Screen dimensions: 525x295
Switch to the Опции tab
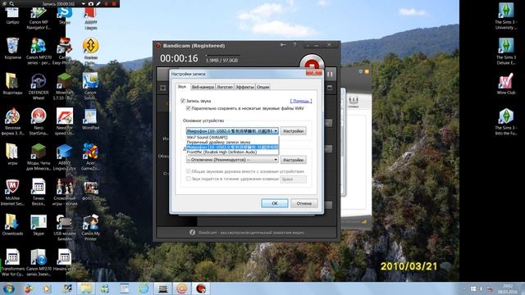coord(263,87)
